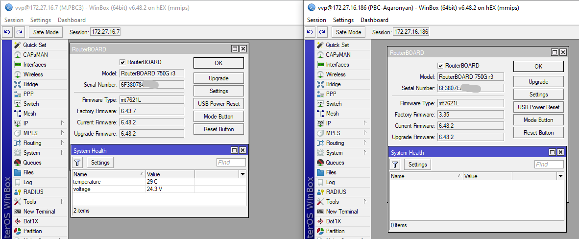Image resolution: width=579 pixels, height=239 pixels.
Task: Sort by Name column in left System Health
Action: [x=109, y=174]
